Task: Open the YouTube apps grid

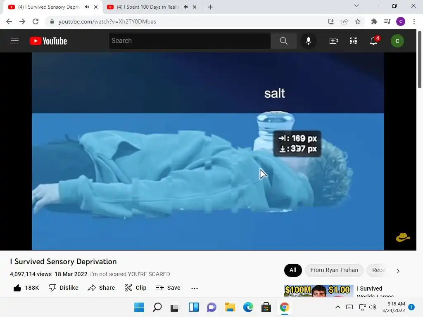Action: [354, 41]
